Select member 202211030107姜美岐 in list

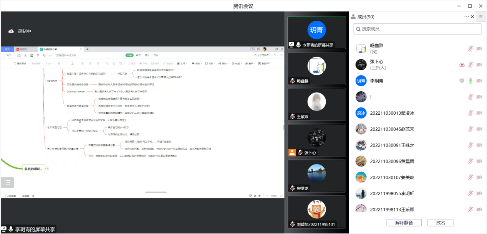click(392, 178)
